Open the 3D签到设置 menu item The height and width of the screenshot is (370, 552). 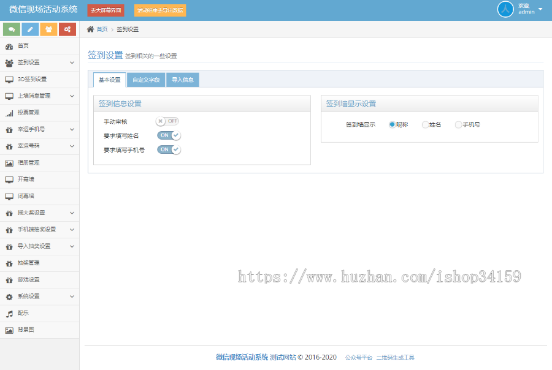(x=39, y=79)
